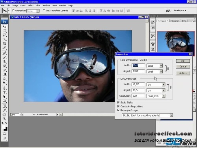
Task: Open the pixel Width units dropdown
Action: click(x=154, y=66)
